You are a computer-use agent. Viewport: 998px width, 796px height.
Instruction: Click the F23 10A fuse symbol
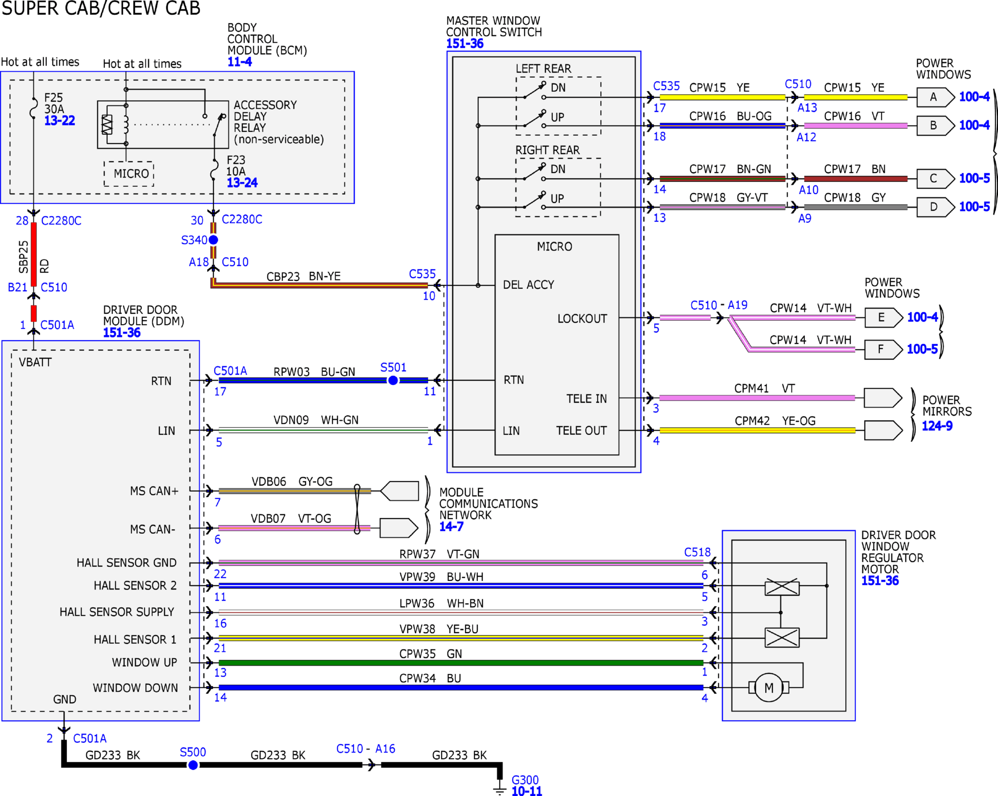(x=214, y=169)
